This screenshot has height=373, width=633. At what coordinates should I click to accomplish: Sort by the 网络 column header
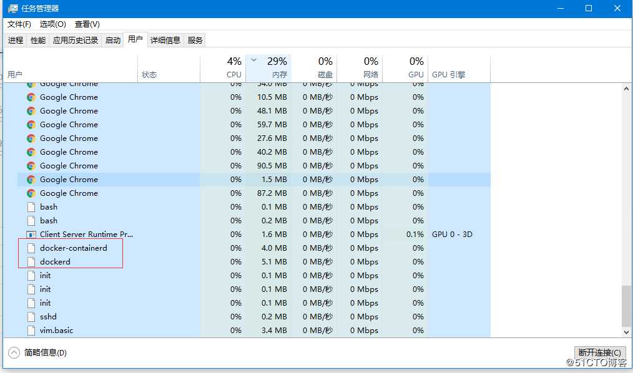[x=360, y=69]
